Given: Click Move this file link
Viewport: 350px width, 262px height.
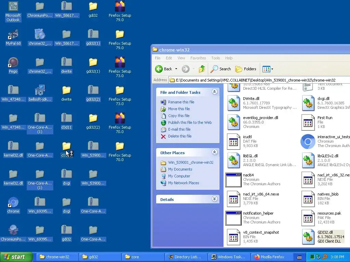Looking at the screenshot, I should click(x=179, y=109).
